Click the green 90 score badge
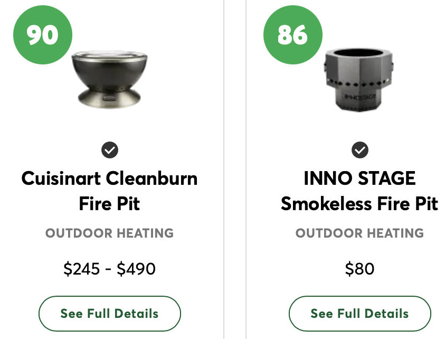Viewport: 445px width, 339px height. (42, 35)
